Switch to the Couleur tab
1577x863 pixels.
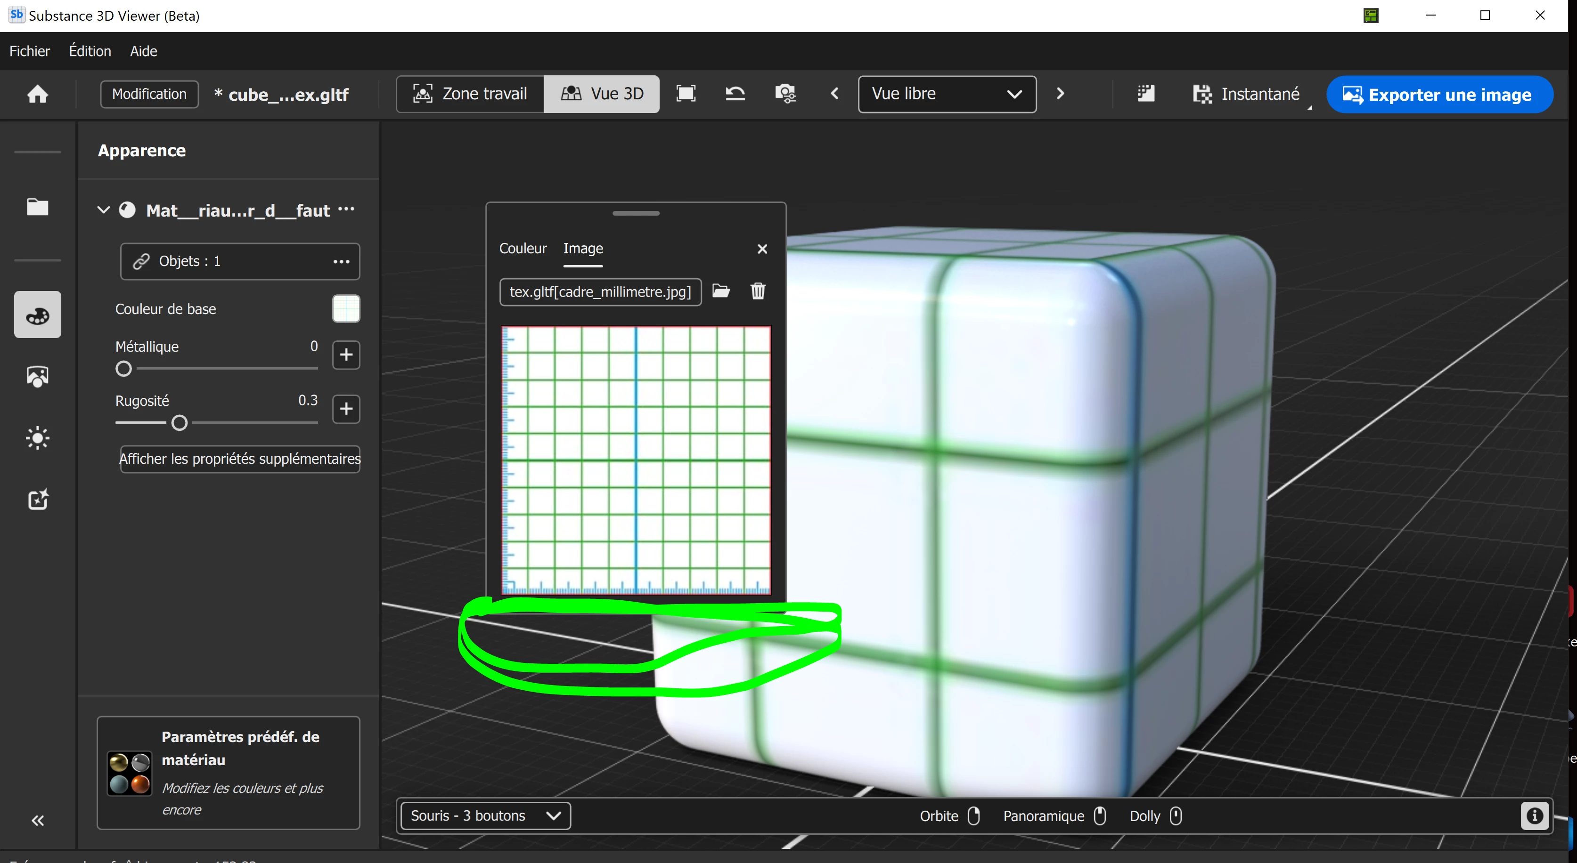click(x=522, y=248)
